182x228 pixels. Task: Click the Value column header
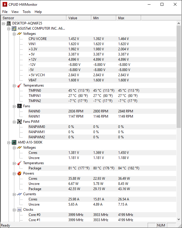(79, 18)
